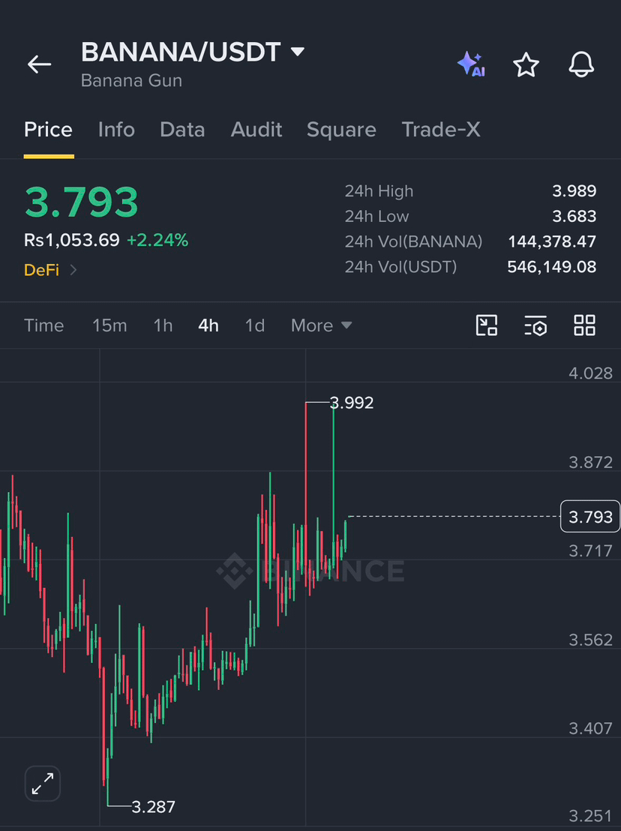The height and width of the screenshot is (831, 621).
Task: Tap the 3.717 axis price label
Action: [590, 551]
